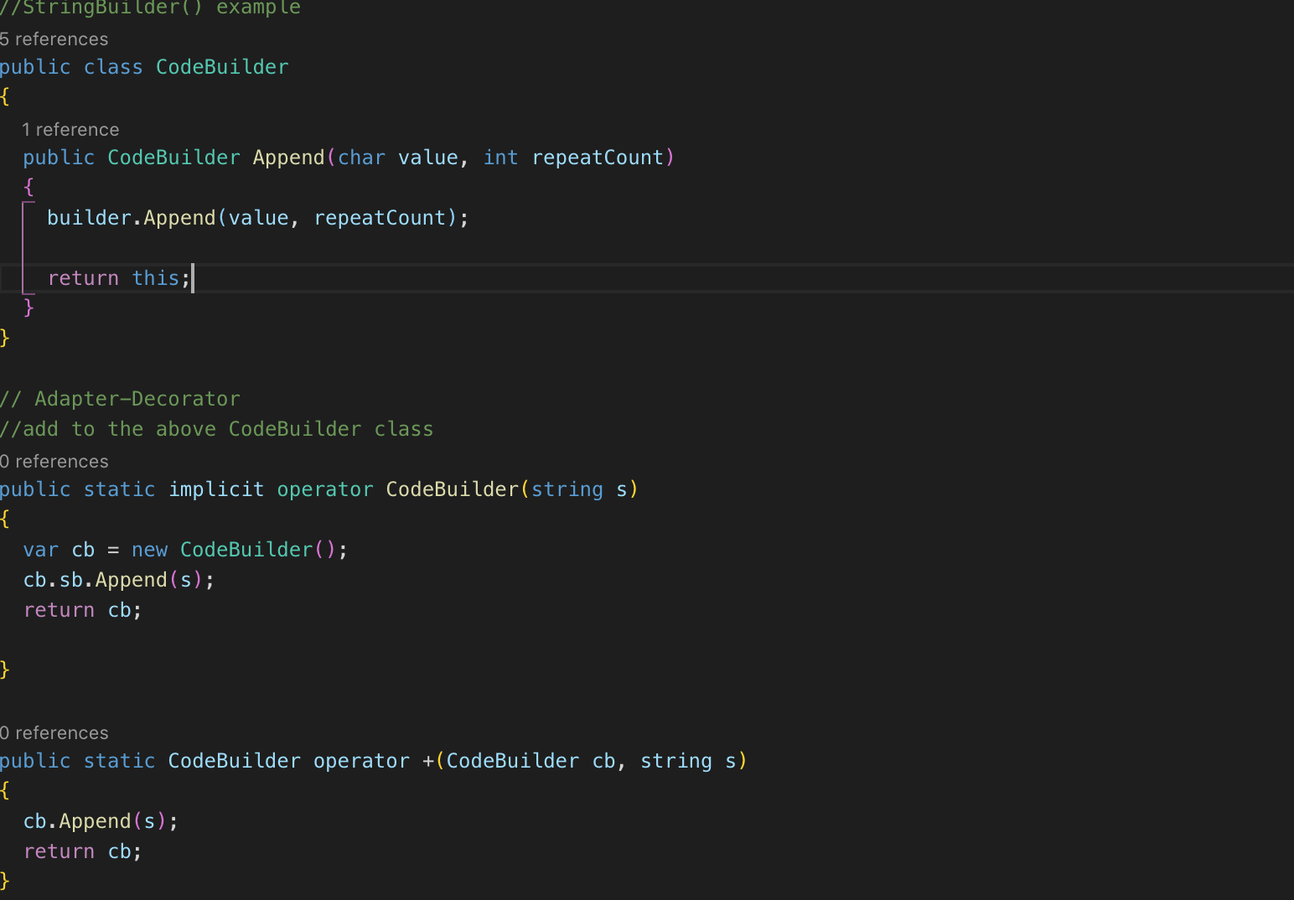
Task: Click "operator +" in the last method signature
Action: pos(374,761)
